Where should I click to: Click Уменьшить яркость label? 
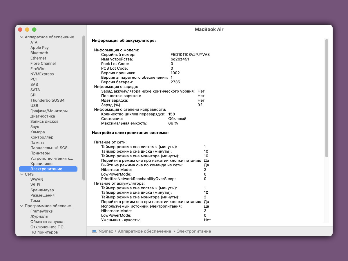tap(120, 220)
